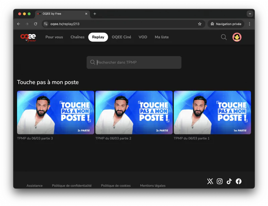
Task: Open a new browser tab
Action: click(95, 14)
